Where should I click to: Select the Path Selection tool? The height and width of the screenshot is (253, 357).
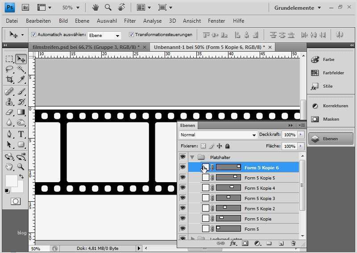(9, 145)
